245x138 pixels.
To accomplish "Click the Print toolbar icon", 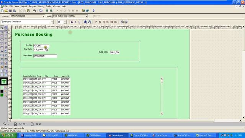I will tap(14, 11).
